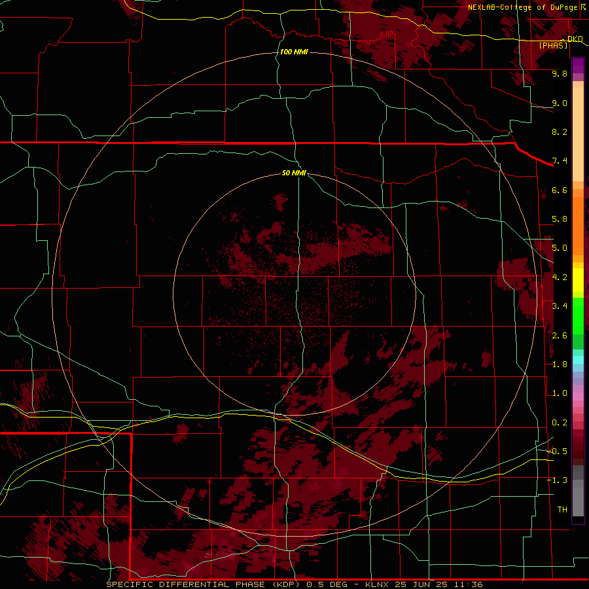Viewport: 589px width, 589px height.
Task: Click the 1.0 color scale value
Action: click(560, 393)
